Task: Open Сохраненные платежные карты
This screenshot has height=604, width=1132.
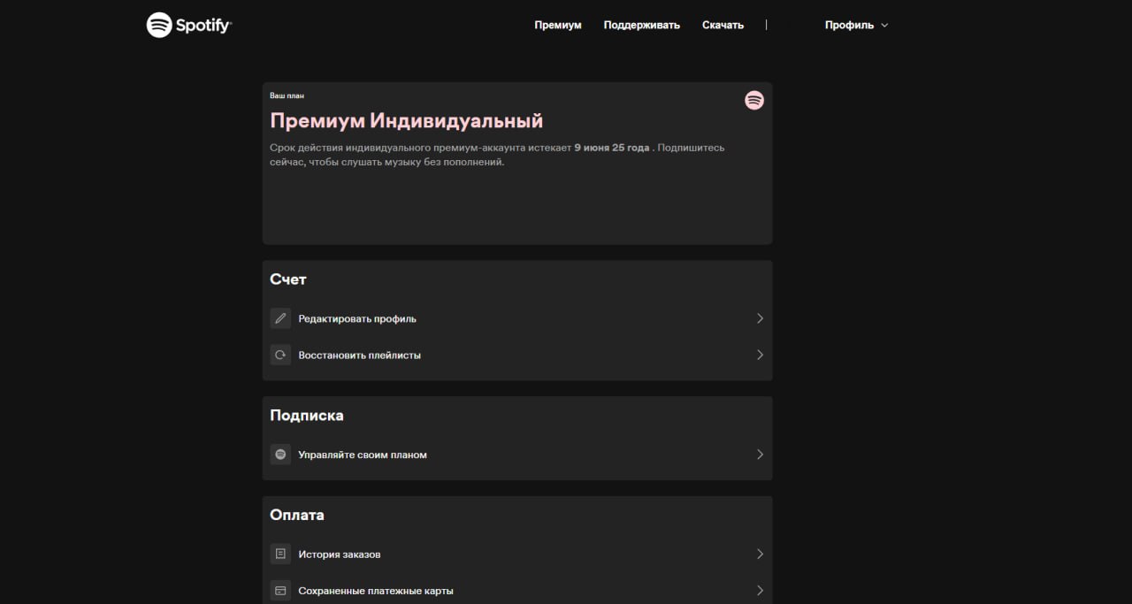Action: (517, 591)
